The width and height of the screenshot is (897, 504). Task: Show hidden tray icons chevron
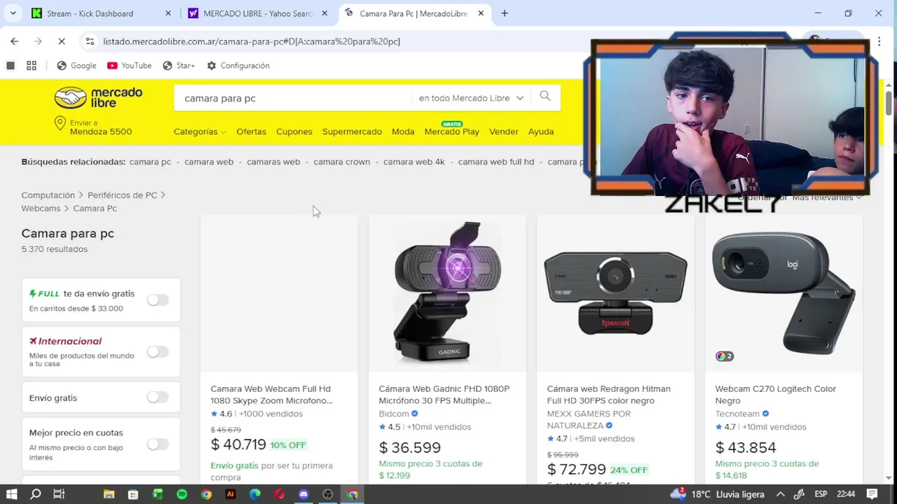coord(780,494)
